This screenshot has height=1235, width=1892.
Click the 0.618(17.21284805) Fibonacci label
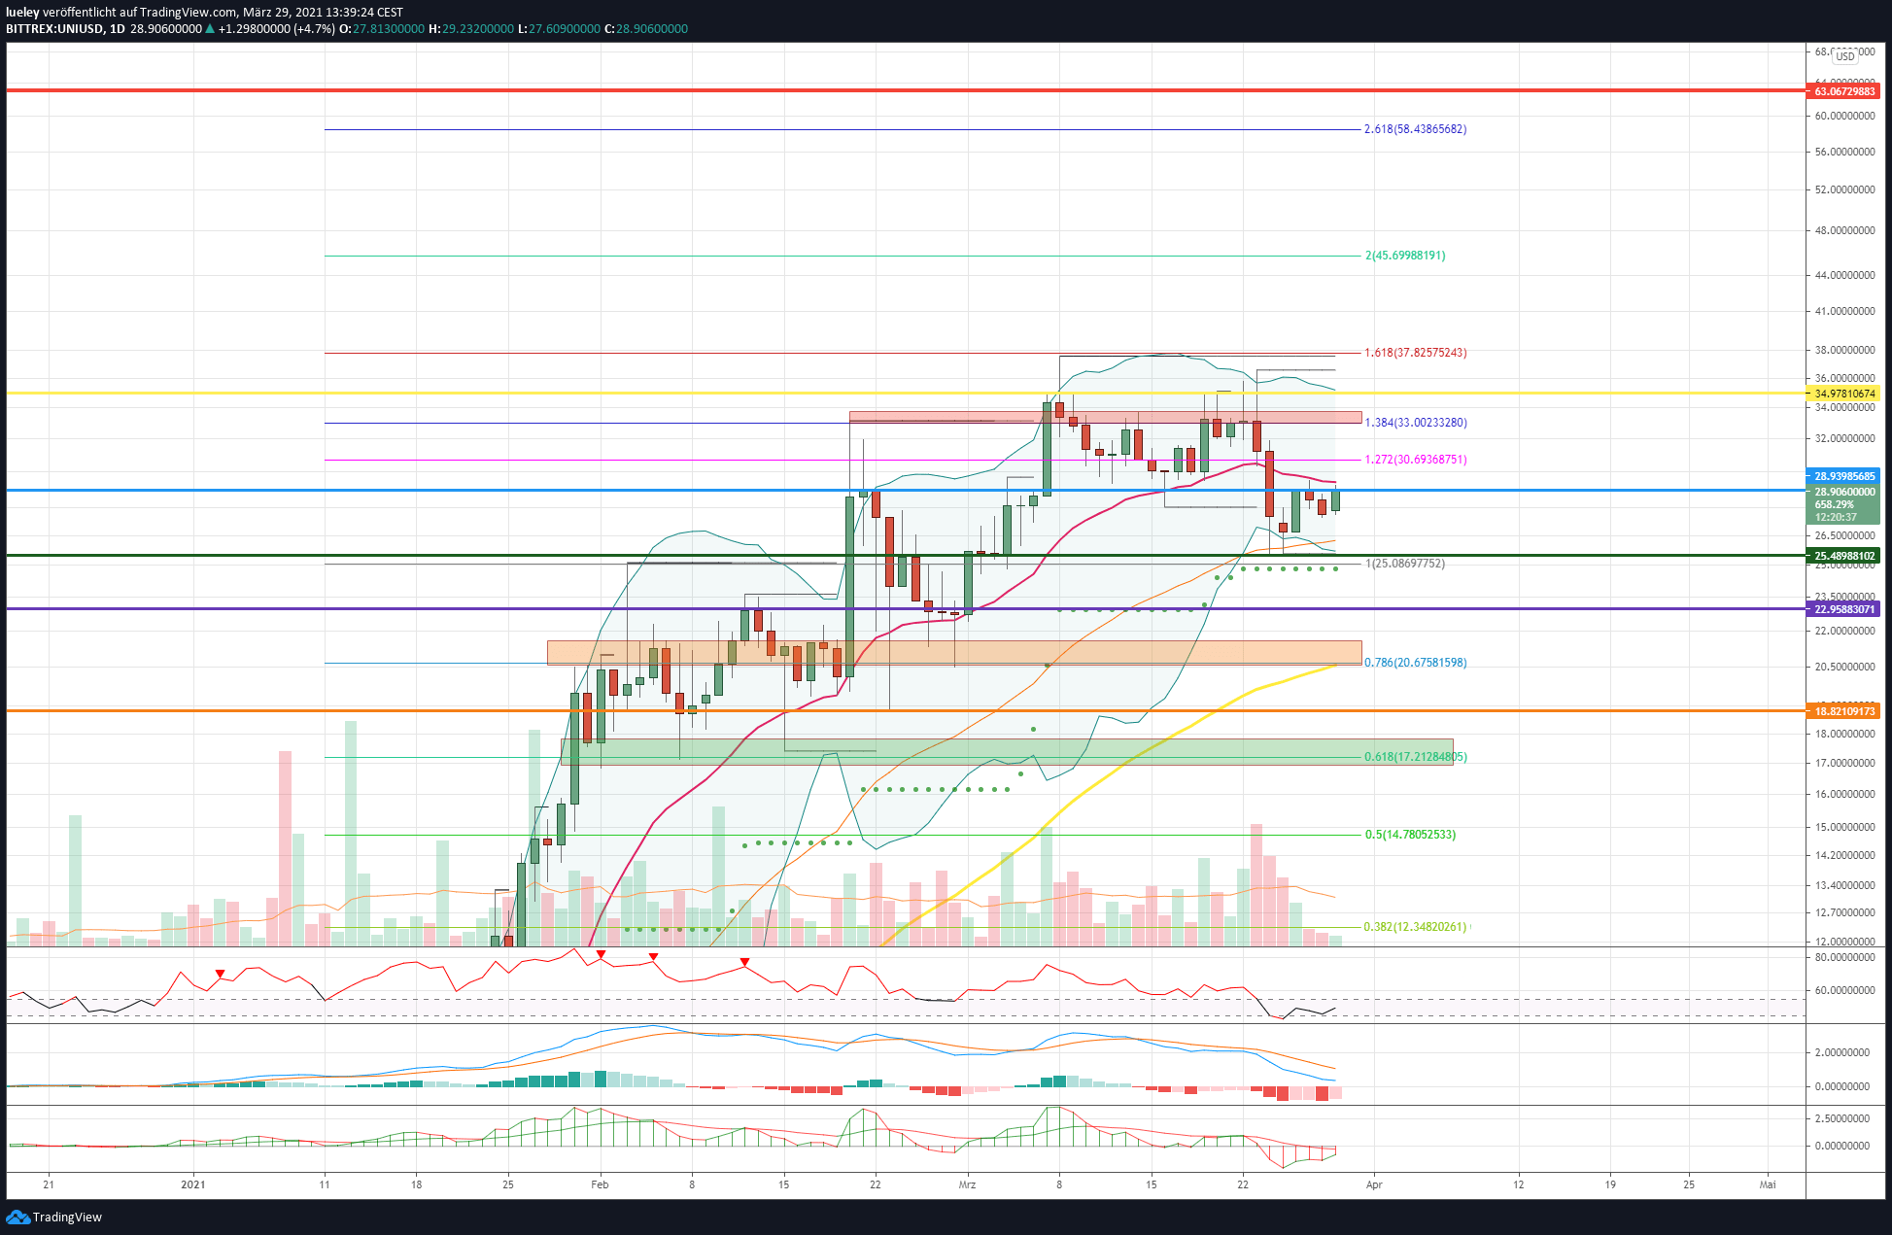[1415, 757]
